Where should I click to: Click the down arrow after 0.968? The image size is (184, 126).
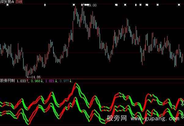42,81
